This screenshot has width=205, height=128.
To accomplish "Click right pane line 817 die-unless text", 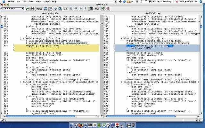I will [x=158, y=80].
